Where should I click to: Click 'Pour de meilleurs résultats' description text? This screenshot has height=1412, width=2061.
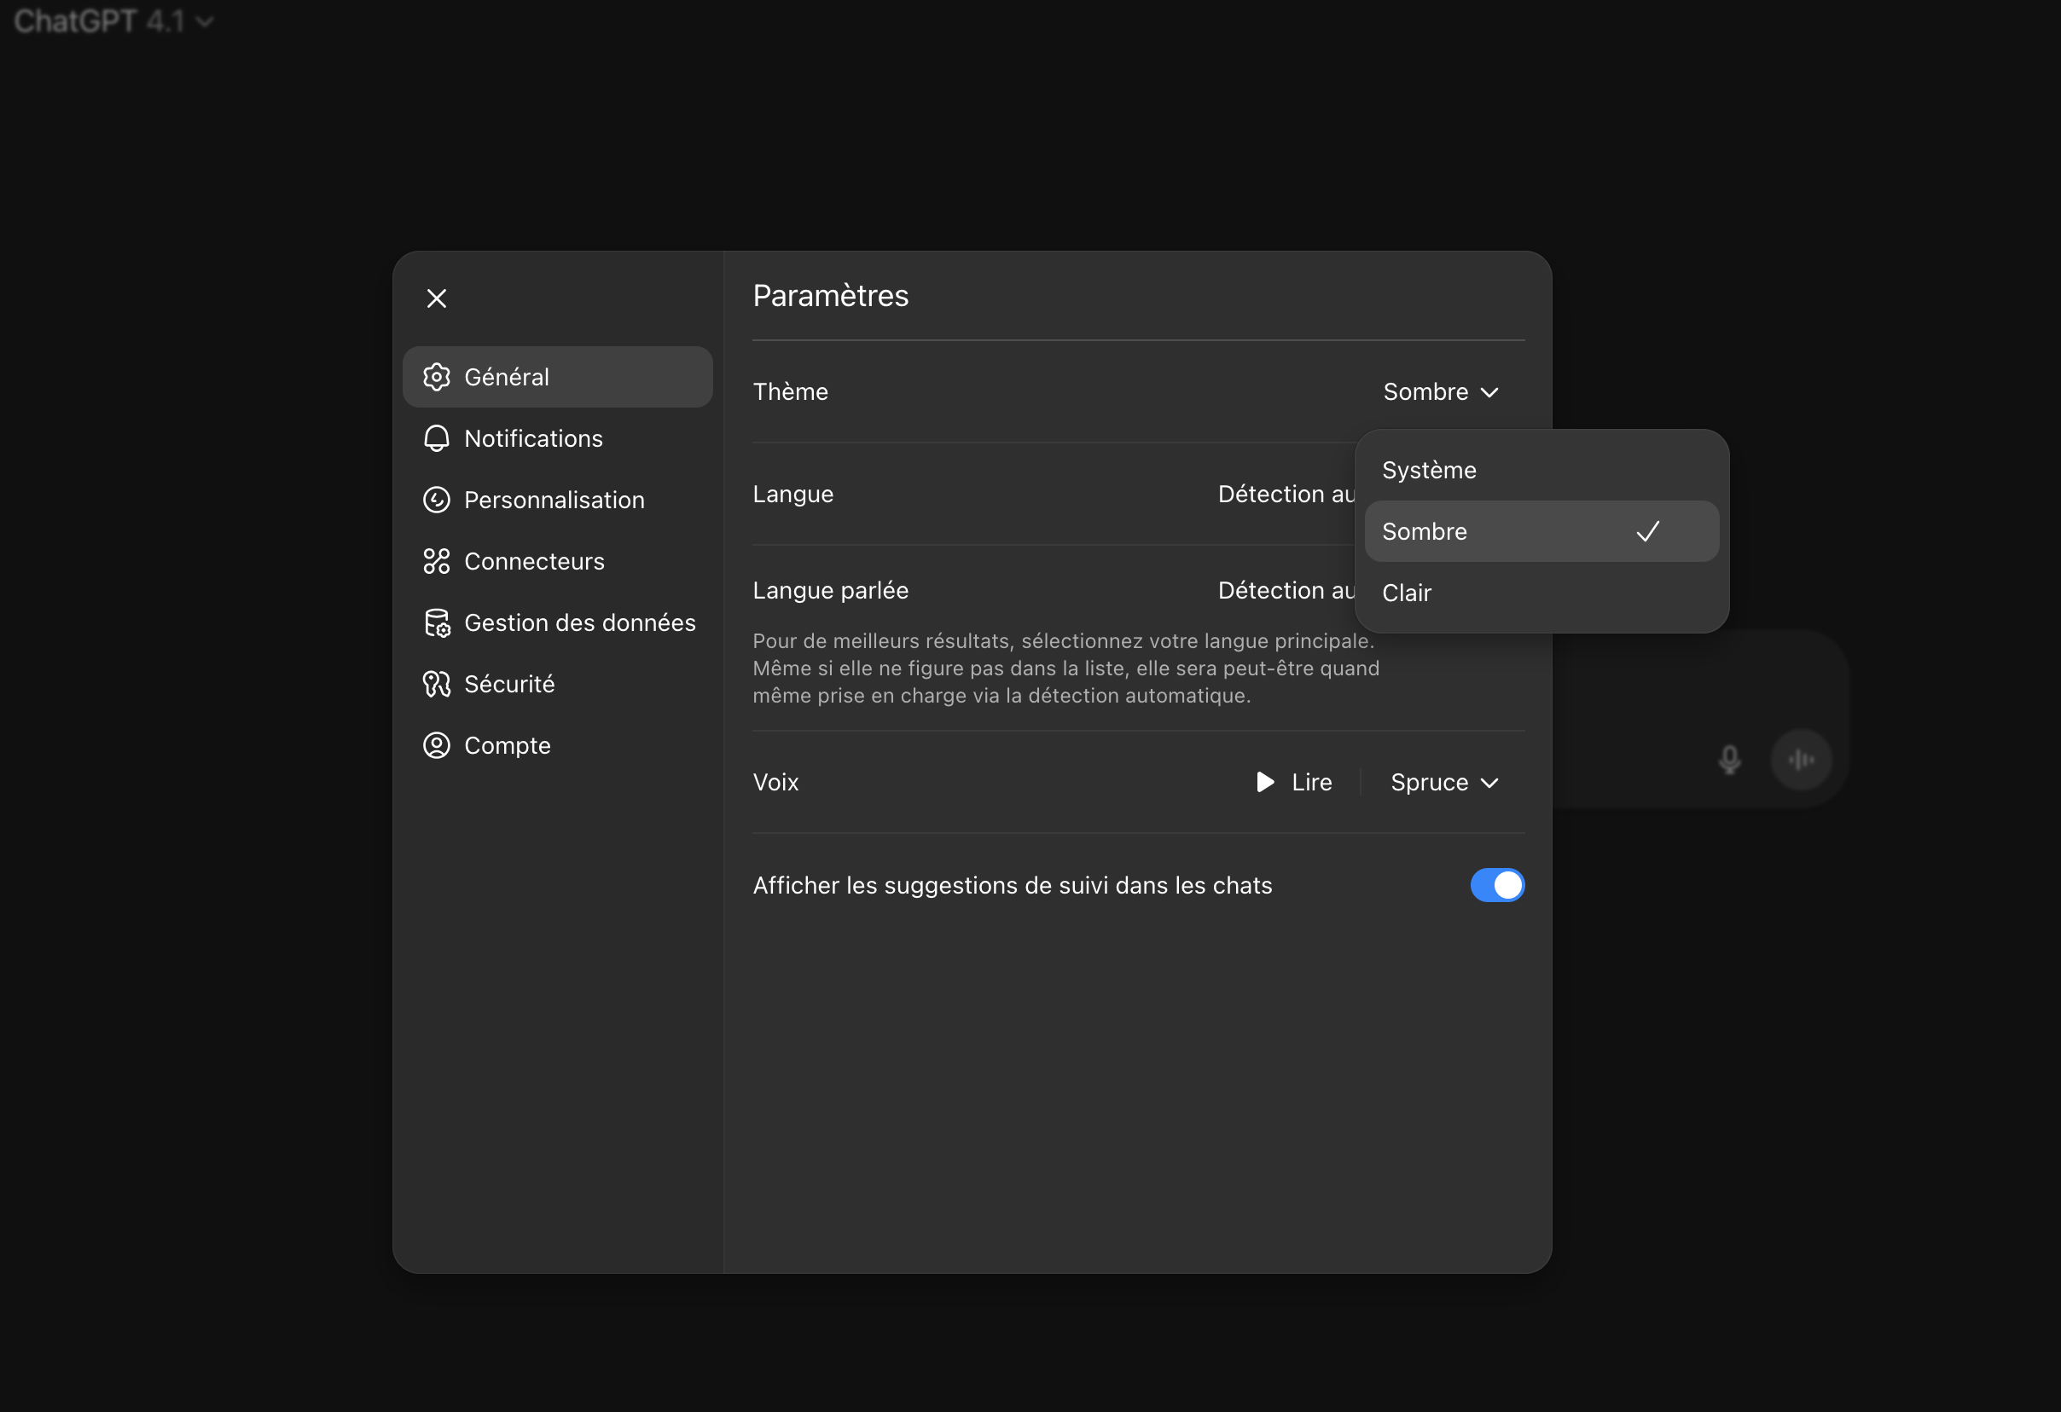click(1066, 668)
